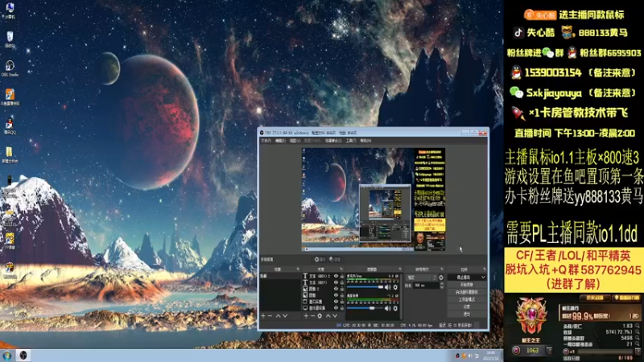Click the OBS preview canvas
The image size is (644, 362).
pyautogui.click(x=374, y=200)
